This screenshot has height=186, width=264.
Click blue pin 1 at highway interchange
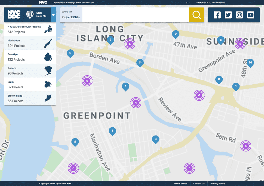pos(236,87)
